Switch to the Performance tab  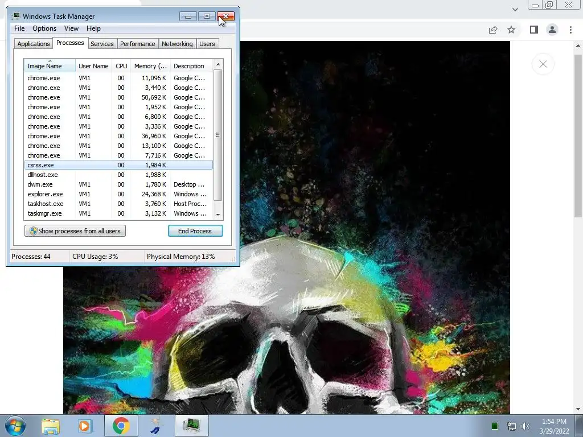(x=138, y=44)
